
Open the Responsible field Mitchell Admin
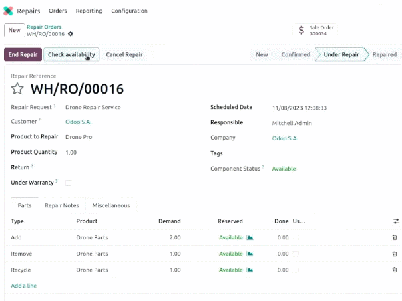(x=292, y=123)
